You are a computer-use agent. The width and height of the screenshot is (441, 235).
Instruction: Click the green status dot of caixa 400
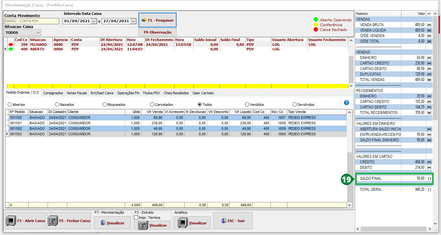coord(11,49)
